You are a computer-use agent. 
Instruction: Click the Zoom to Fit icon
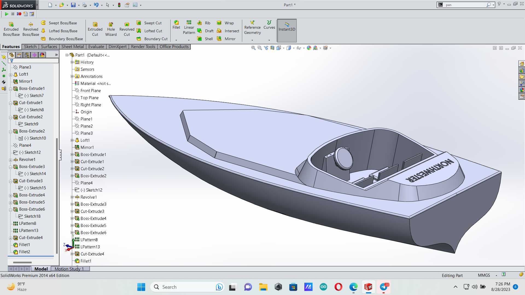[253, 48]
